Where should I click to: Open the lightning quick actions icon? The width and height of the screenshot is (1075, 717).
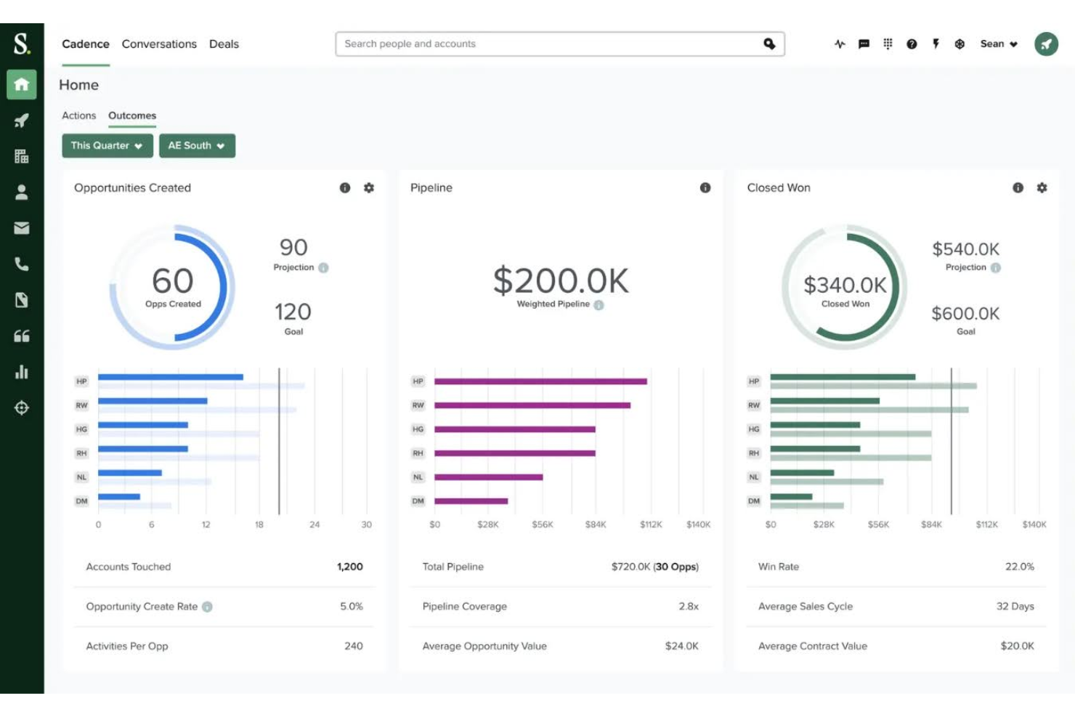click(x=936, y=44)
